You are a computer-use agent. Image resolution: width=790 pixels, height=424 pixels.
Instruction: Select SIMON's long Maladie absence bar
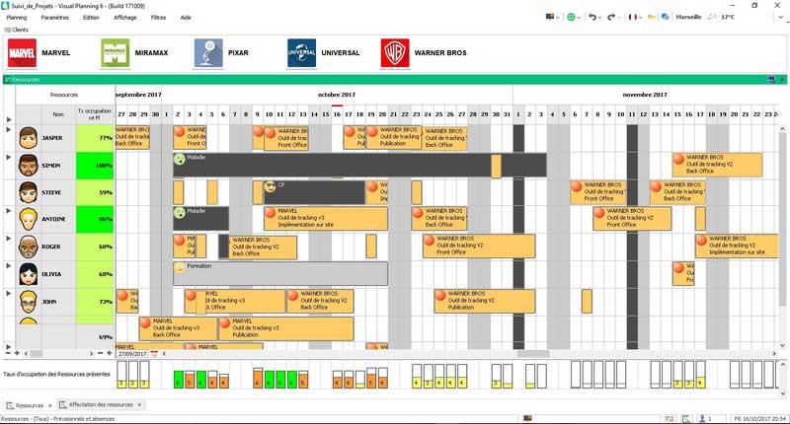359,166
